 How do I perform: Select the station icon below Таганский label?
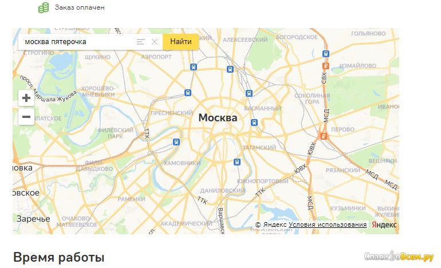[x=237, y=162]
